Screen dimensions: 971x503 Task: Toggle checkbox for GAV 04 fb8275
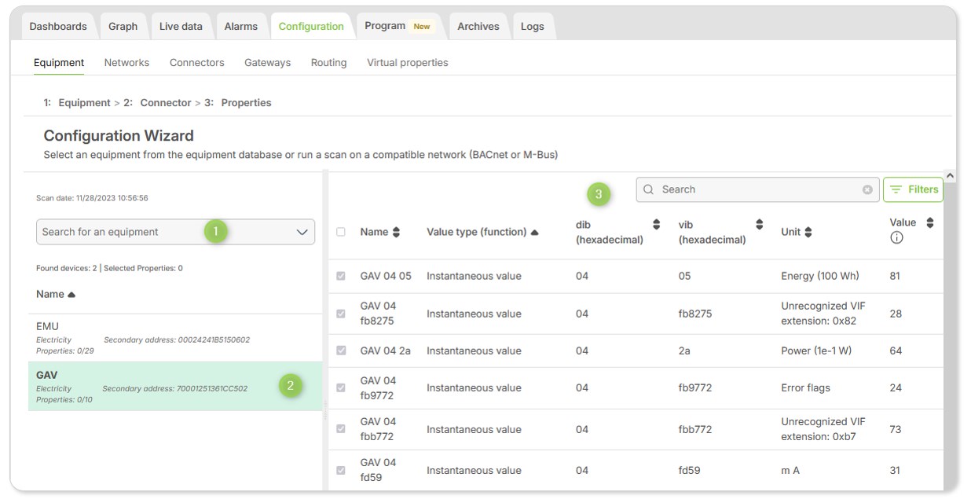click(341, 314)
